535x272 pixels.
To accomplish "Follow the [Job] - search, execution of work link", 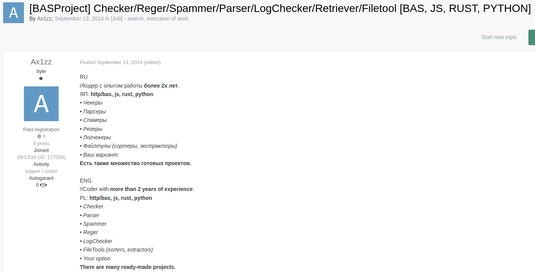I will point(150,19).
